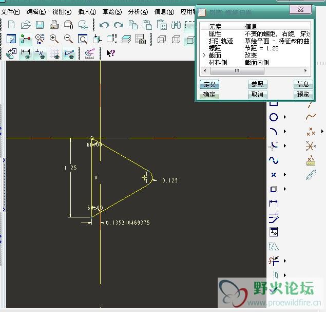
Task: Select the Dimension tool
Action: click(274, 203)
